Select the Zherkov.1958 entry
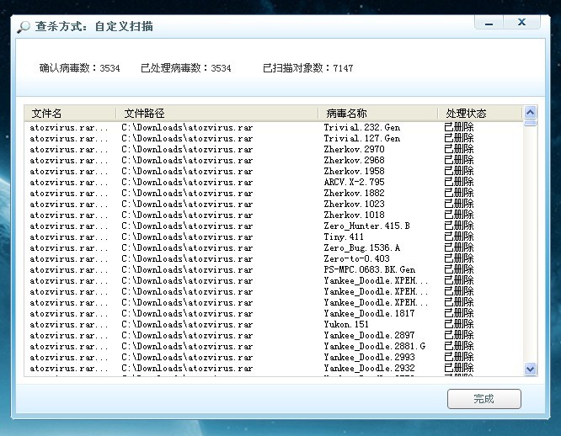This screenshot has height=436, width=561. click(x=274, y=171)
